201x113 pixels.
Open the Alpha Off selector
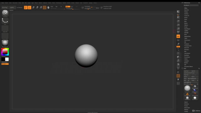tap(5, 29)
